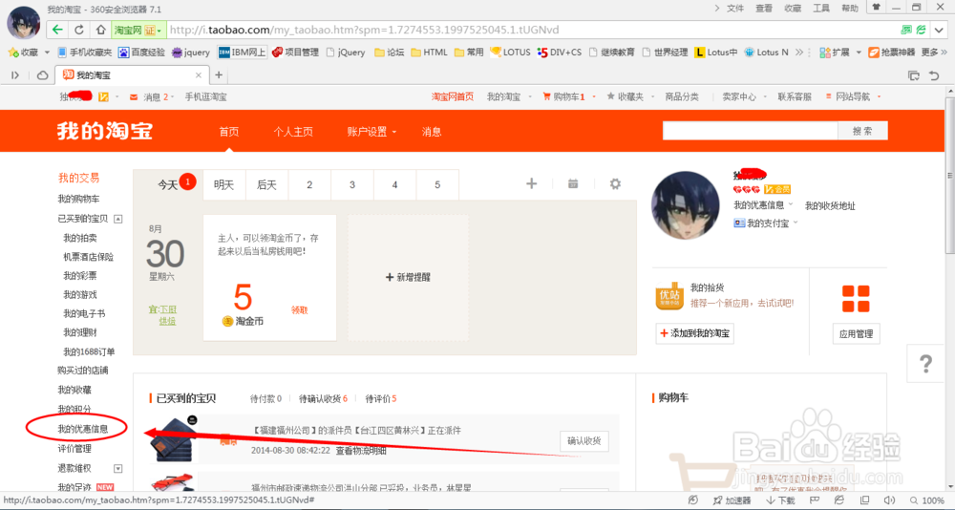The image size is (955, 510).
Task: Click the 应用管理 button
Action: pyautogui.click(x=856, y=334)
